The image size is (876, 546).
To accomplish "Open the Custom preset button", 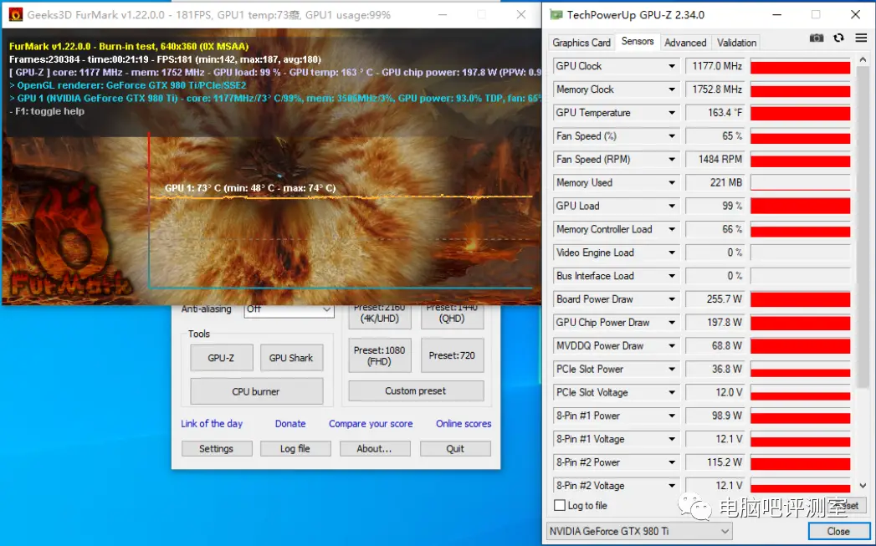I will [416, 390].
